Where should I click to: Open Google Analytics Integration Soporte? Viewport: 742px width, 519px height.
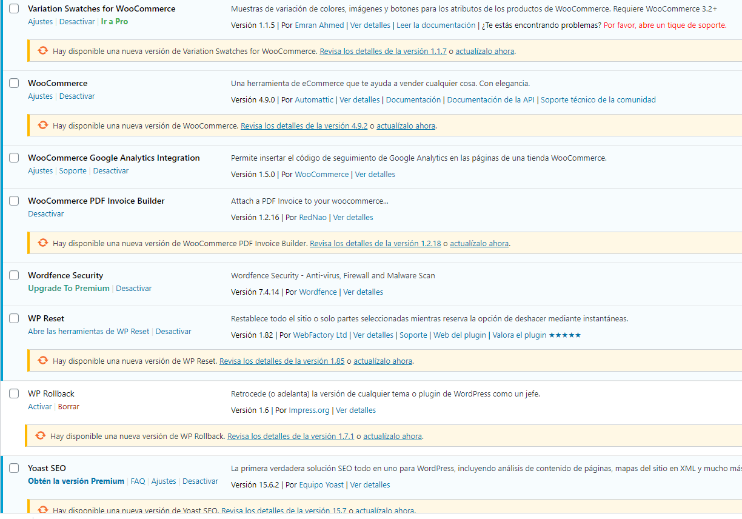point(73,171)
